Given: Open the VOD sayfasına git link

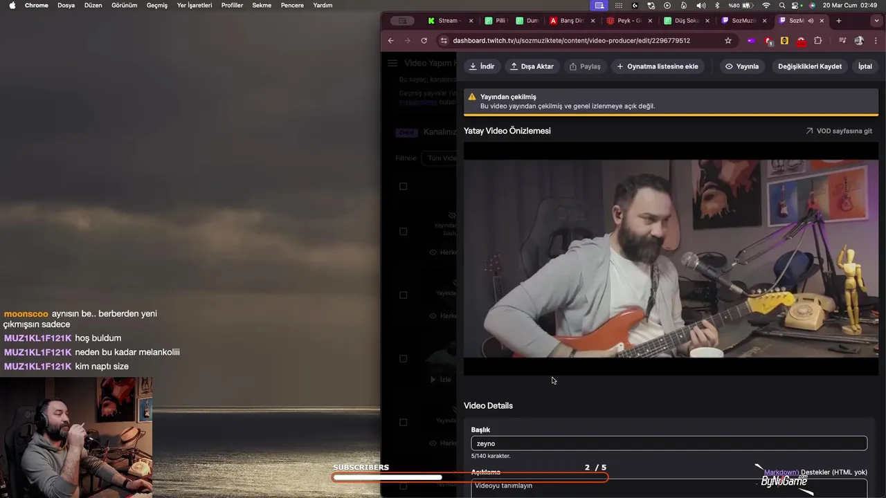Looking at the screenshot, I should tap(838, 131).
